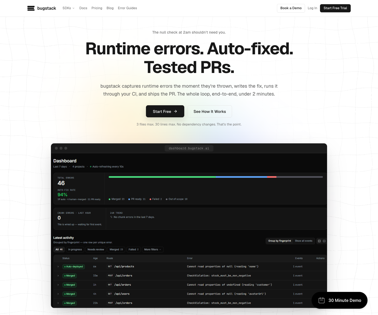378x315 pixels.
Task: Click the POST badge in the 21h row
Action: coord(111,303)
